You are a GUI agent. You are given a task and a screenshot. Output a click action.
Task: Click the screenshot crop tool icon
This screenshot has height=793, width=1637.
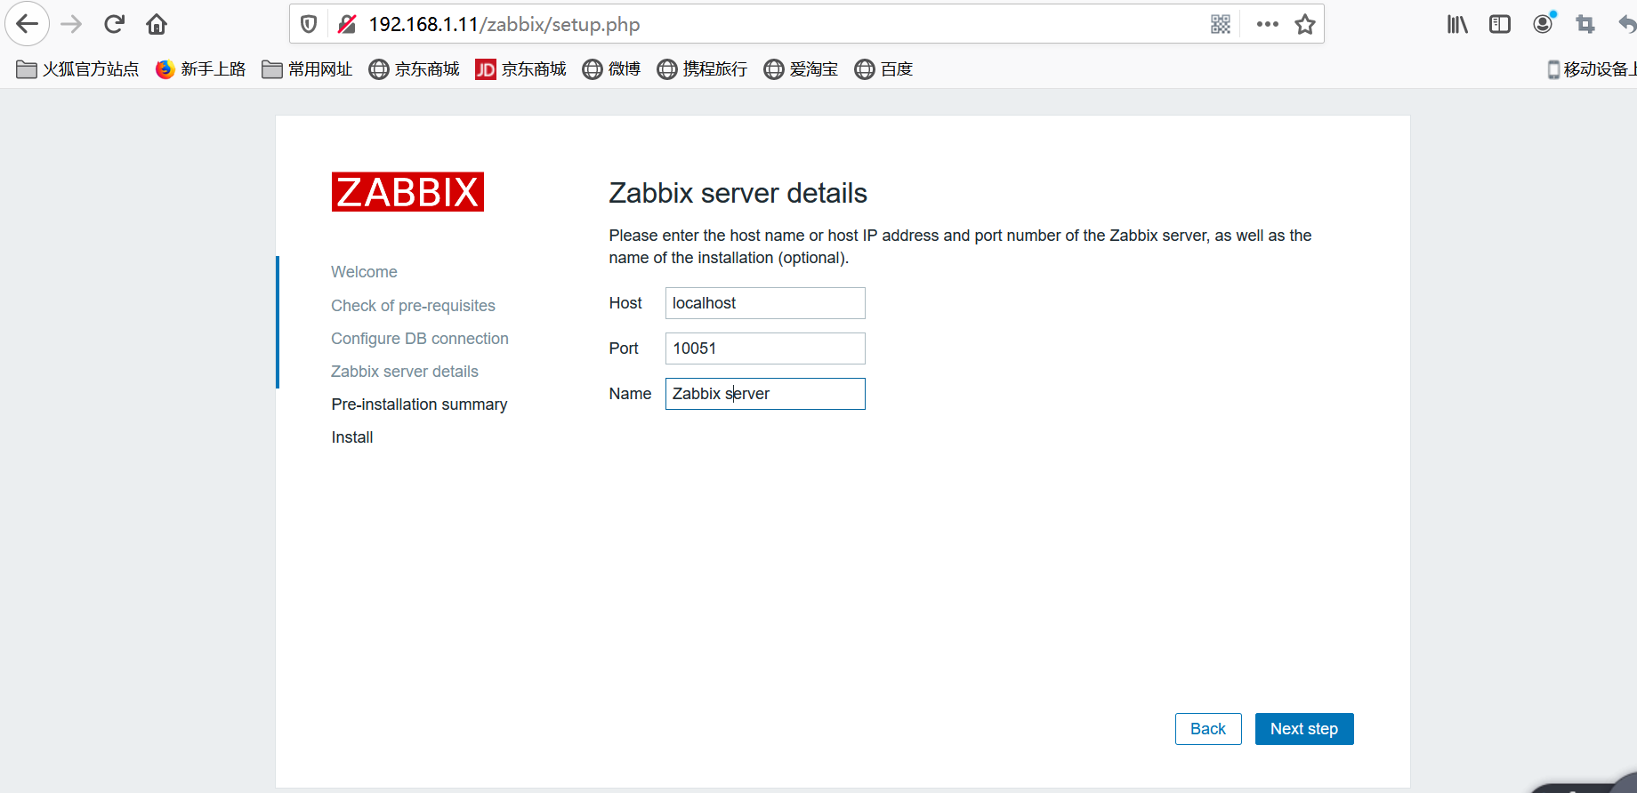(1585, 24)
